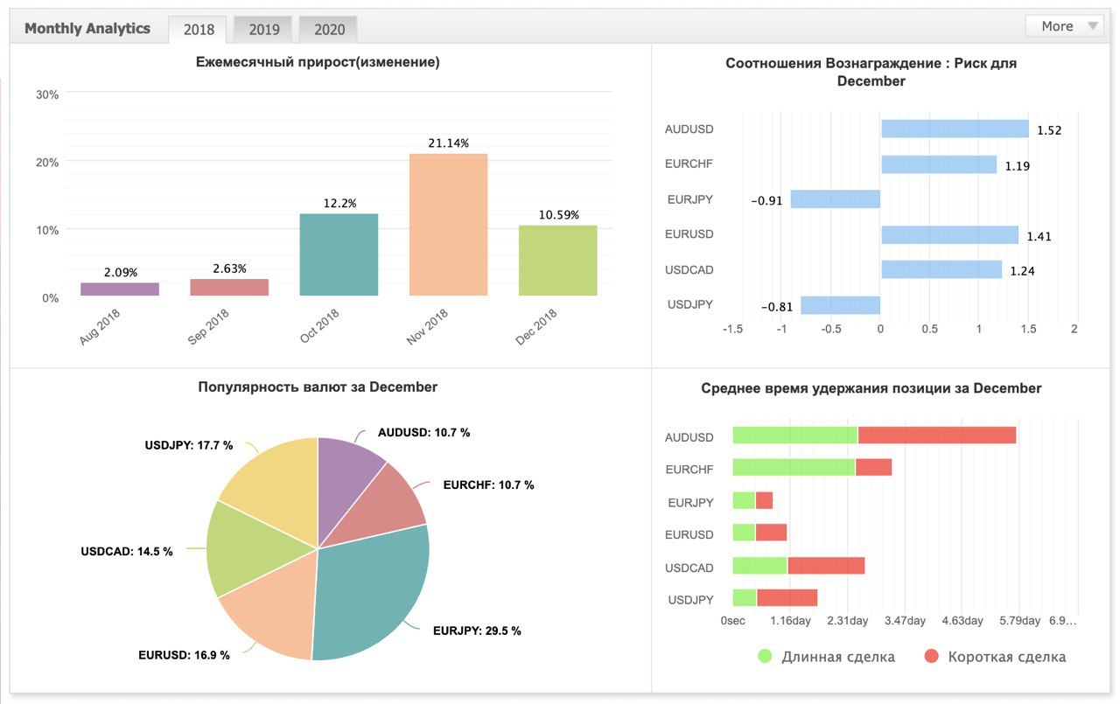1120x704 pixels.
Task: Select the AUDUSD 10.7% purple pie slice
Action: pyautogui.click(x=348, y=477)
